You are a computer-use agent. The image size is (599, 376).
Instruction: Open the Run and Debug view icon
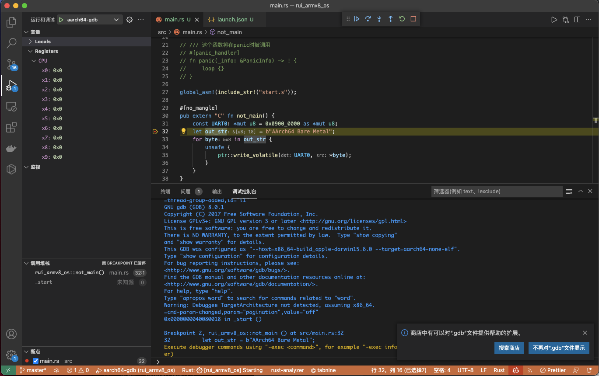click(11, 85)
